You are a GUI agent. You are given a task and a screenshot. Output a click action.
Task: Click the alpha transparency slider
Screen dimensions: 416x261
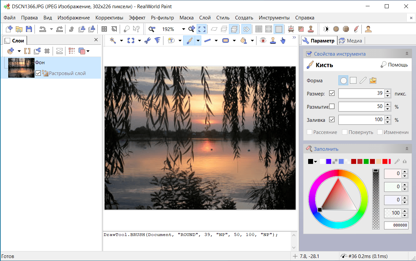point(376,199)
